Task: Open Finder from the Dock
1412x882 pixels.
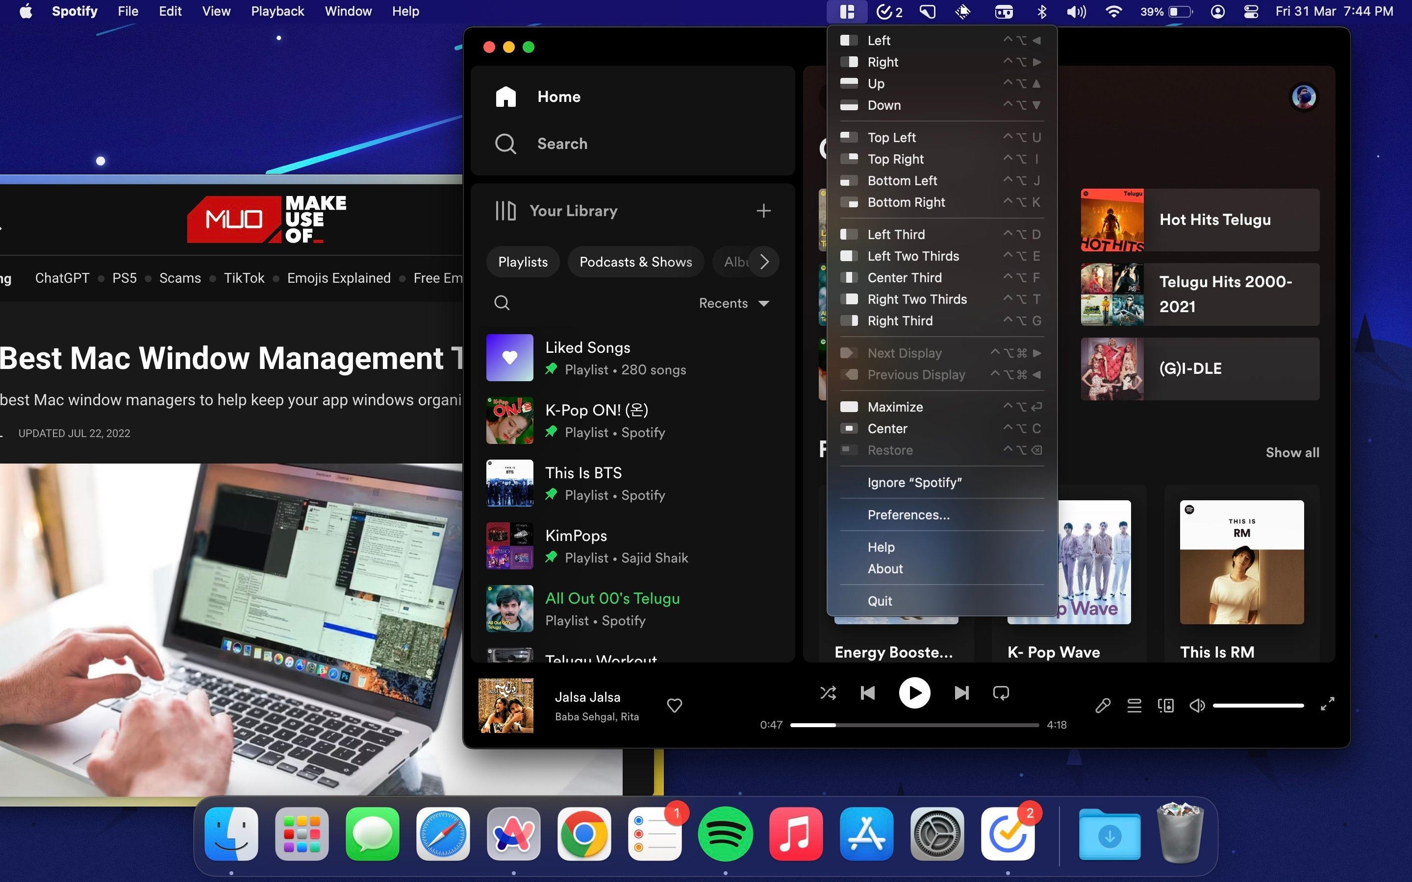Action: [231, 833]
